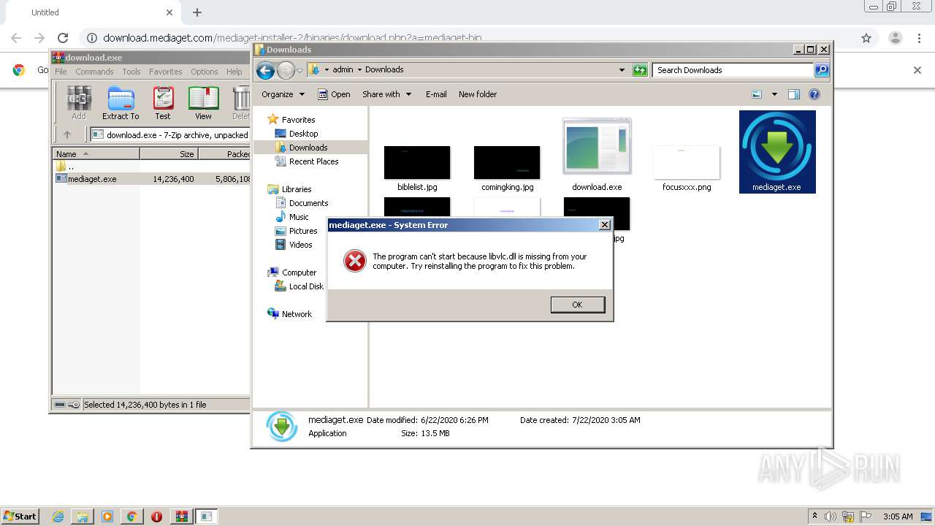935x526 pixels.
Task: Click Open in Explorer toolbar
Action: 334,94
